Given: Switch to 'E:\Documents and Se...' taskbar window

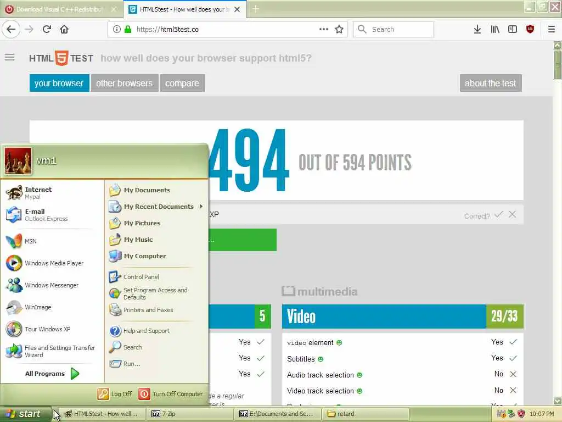Looking at the screenshot, I should pos(278,414).
